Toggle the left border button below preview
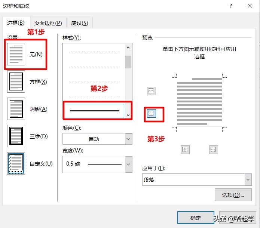This screenshot has width=260, height=228. (x=185, y=150)
